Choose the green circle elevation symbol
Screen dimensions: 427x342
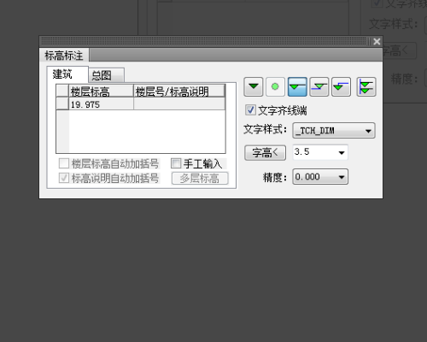[x=275, y=86]
